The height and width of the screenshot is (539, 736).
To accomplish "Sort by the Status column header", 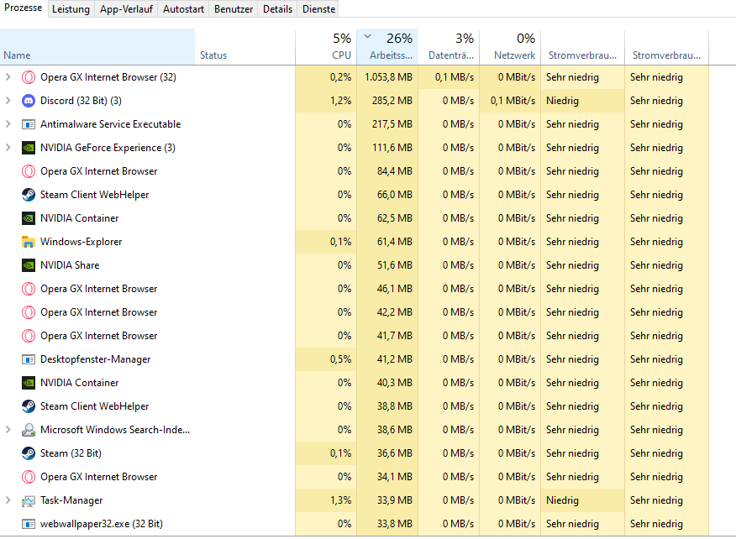I will click(245, 46).
